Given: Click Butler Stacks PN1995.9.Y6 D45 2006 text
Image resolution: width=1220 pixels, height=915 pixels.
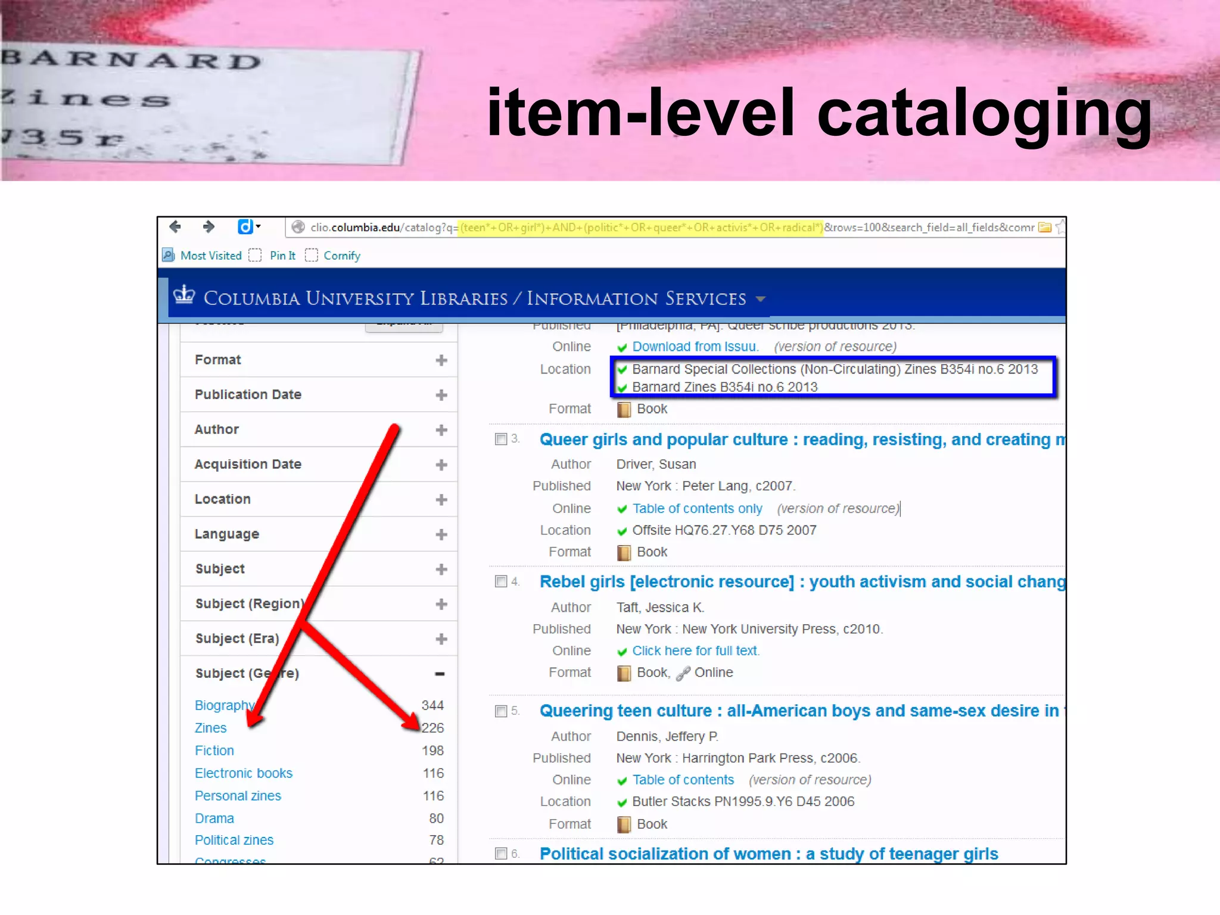Looking at the screenshot, I should (x=743, y=802).
